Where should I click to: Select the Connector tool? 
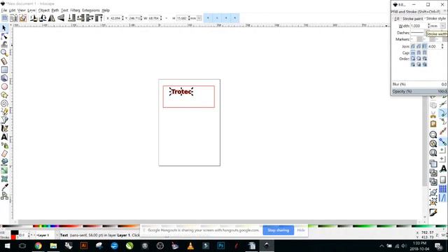click(x=4, y=196)
